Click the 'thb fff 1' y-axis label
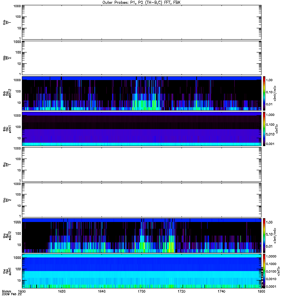Screen dimensions: 283x302 [x=7, y=22]
